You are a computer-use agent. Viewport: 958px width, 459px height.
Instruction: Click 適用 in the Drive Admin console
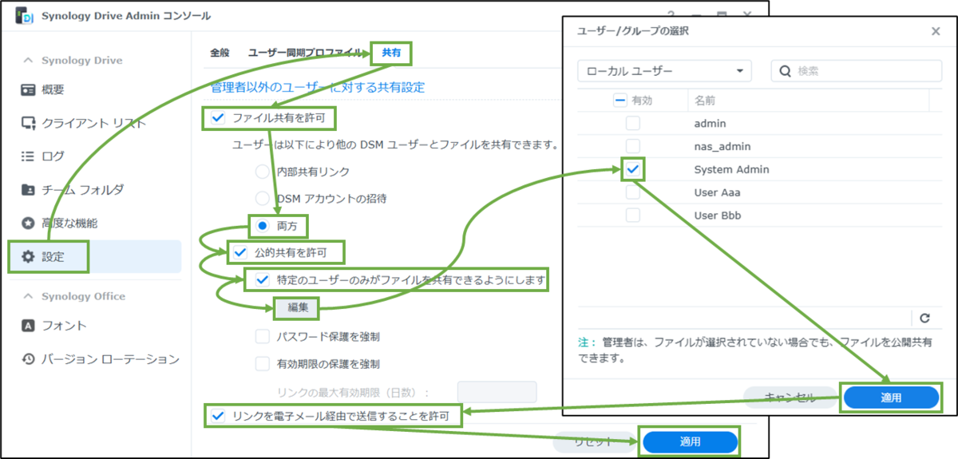point(690,441)
